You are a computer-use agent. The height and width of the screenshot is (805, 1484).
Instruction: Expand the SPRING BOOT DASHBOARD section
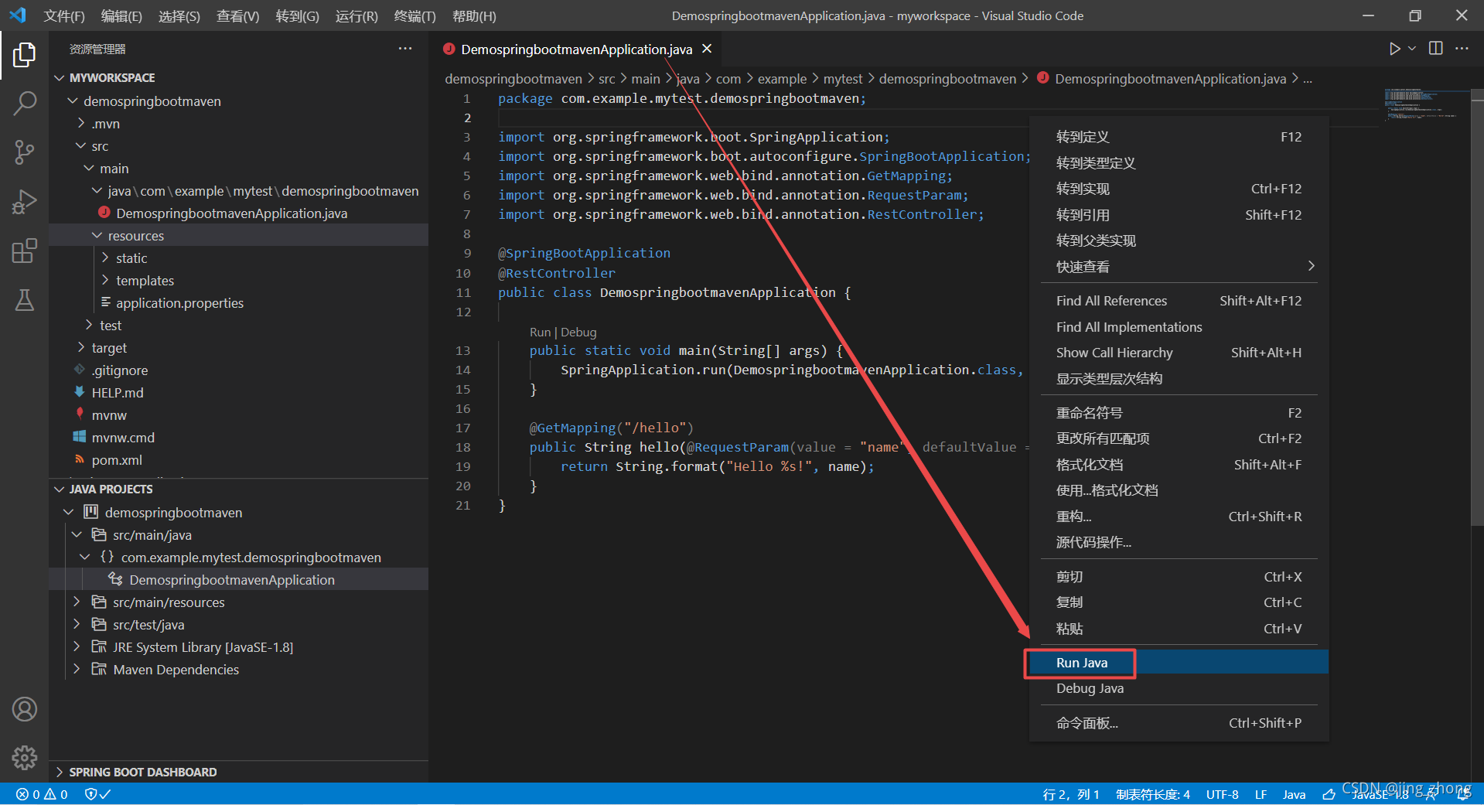(x=60, y=773)
